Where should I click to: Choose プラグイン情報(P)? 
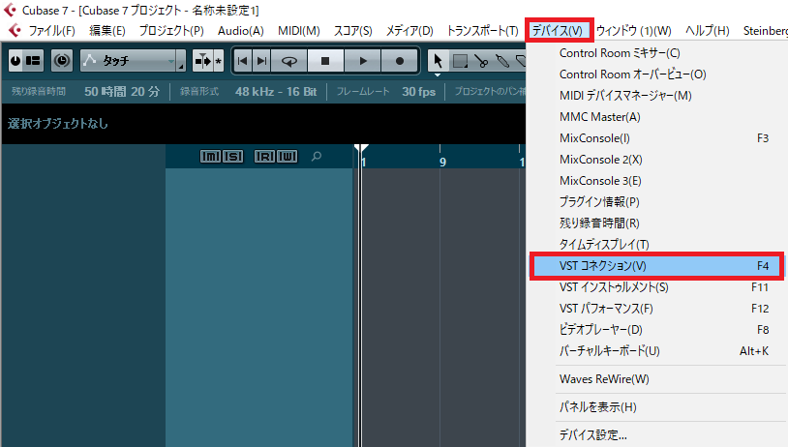656,202
